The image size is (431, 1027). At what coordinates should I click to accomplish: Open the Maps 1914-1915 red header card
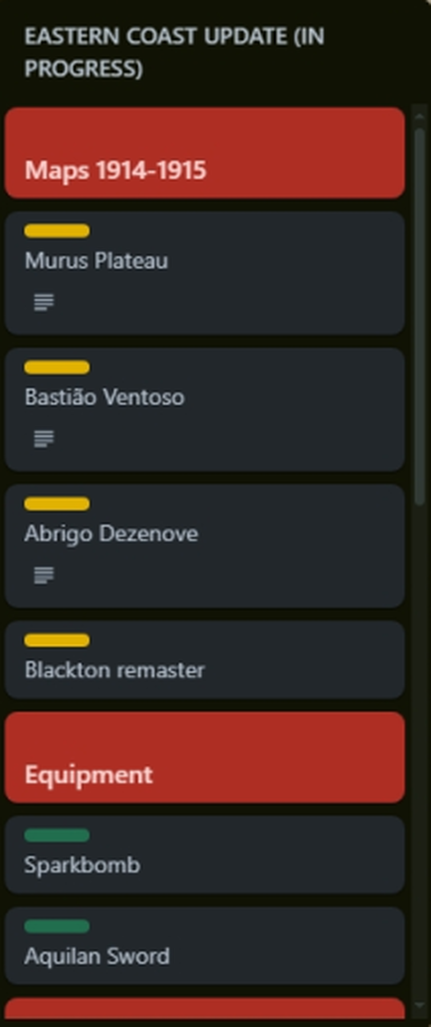204,153
